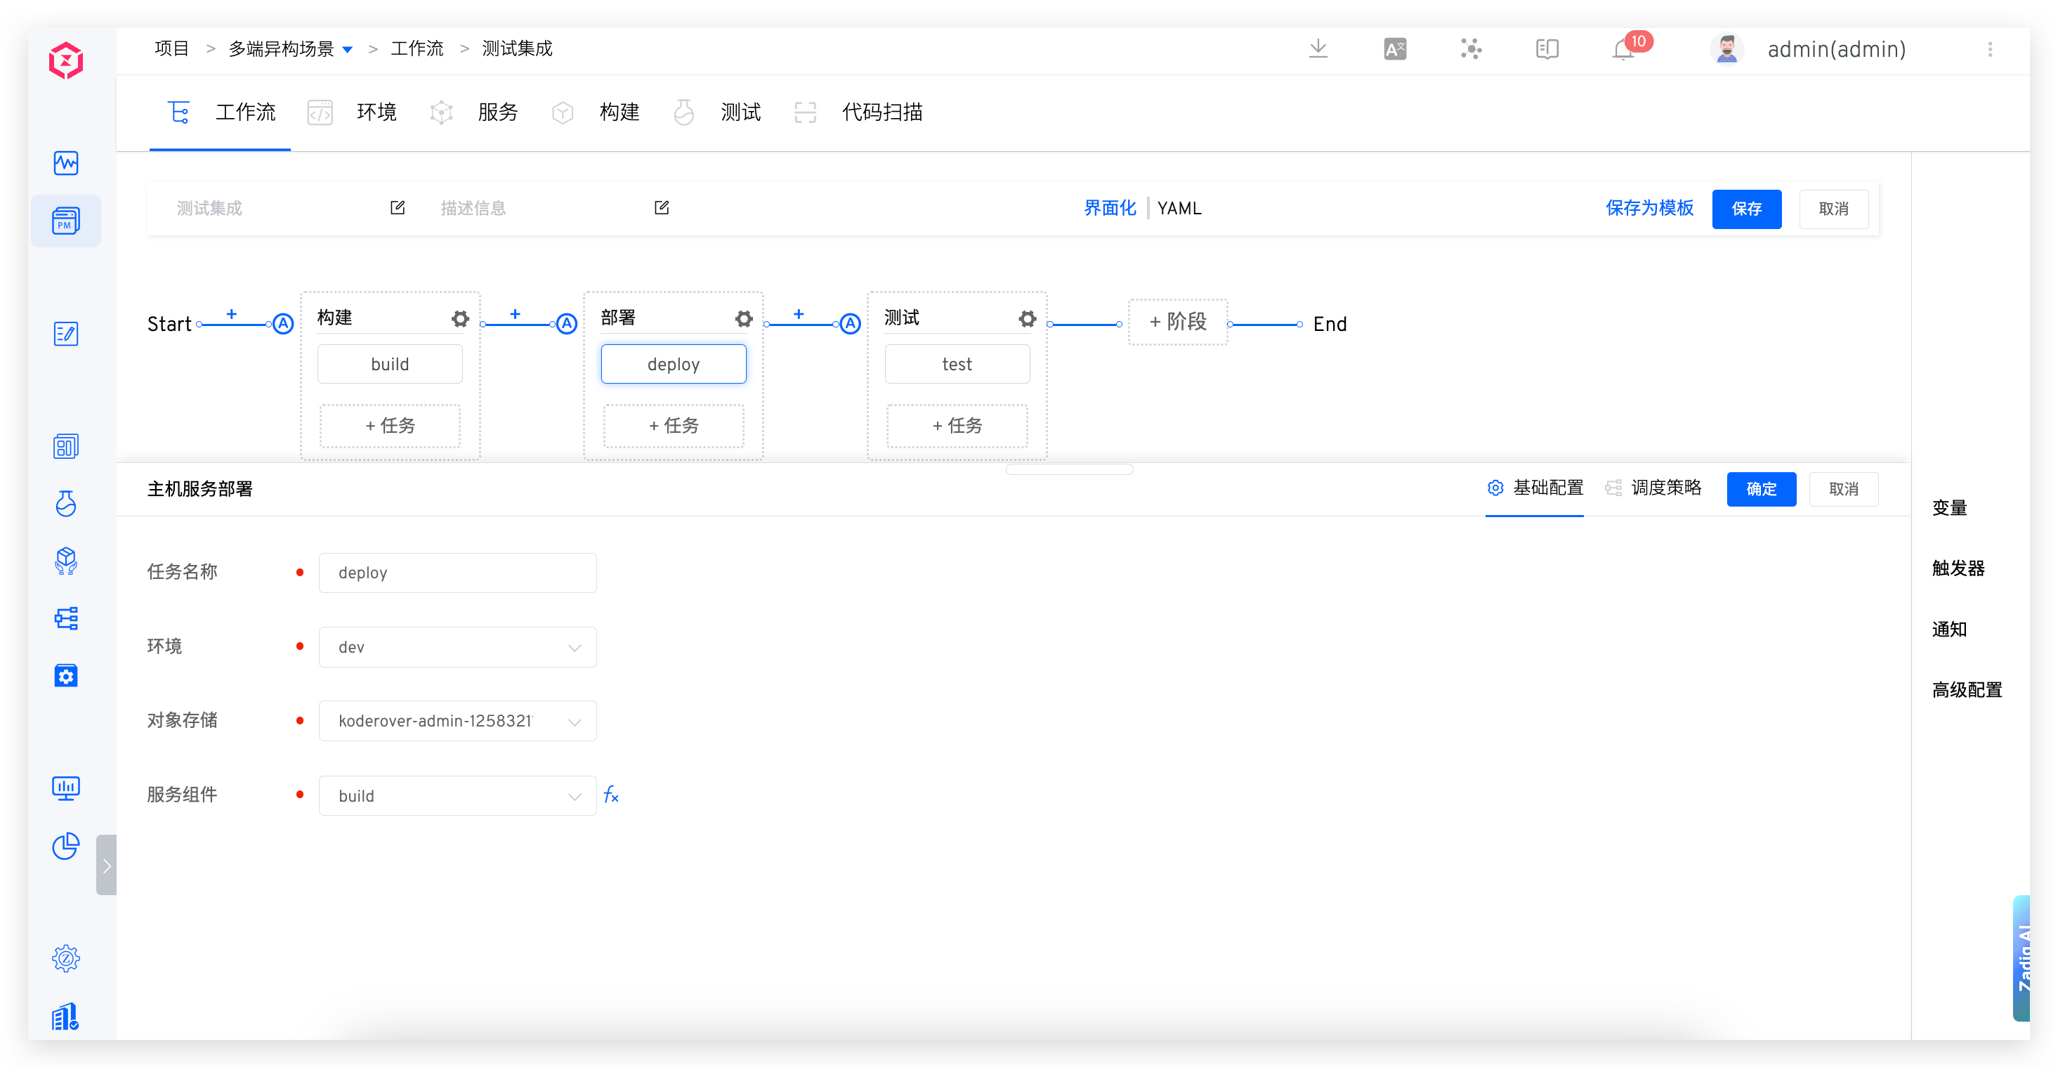Open settings gear on the 测试 stage
This screenshot has width=2058, height=1068.
pyautogui.click(x=1027, y=318)
